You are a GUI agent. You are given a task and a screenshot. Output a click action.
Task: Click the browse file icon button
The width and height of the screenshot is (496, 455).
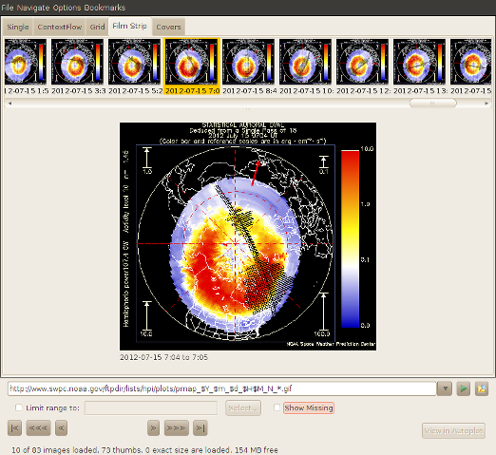(x=482, y=389)
